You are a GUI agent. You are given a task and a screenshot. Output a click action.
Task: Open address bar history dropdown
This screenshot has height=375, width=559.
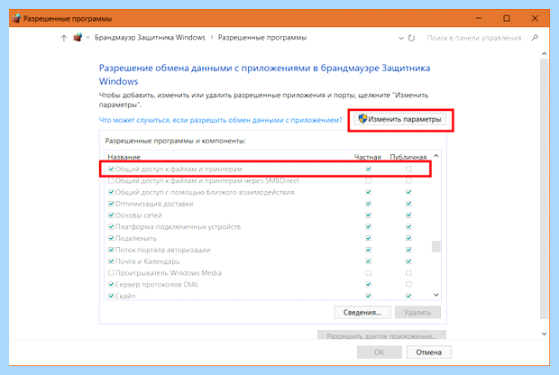tap(401, 38)
